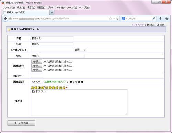Focus the 名前 name input field
The width and height of the screenshot is (172, 133).
click(52, 44)
